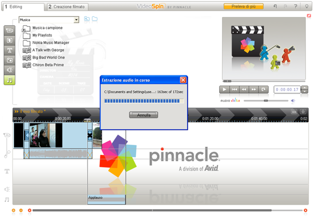Delete selected clip with trash icon
314x220 pixels.
[x=303, y=111]
